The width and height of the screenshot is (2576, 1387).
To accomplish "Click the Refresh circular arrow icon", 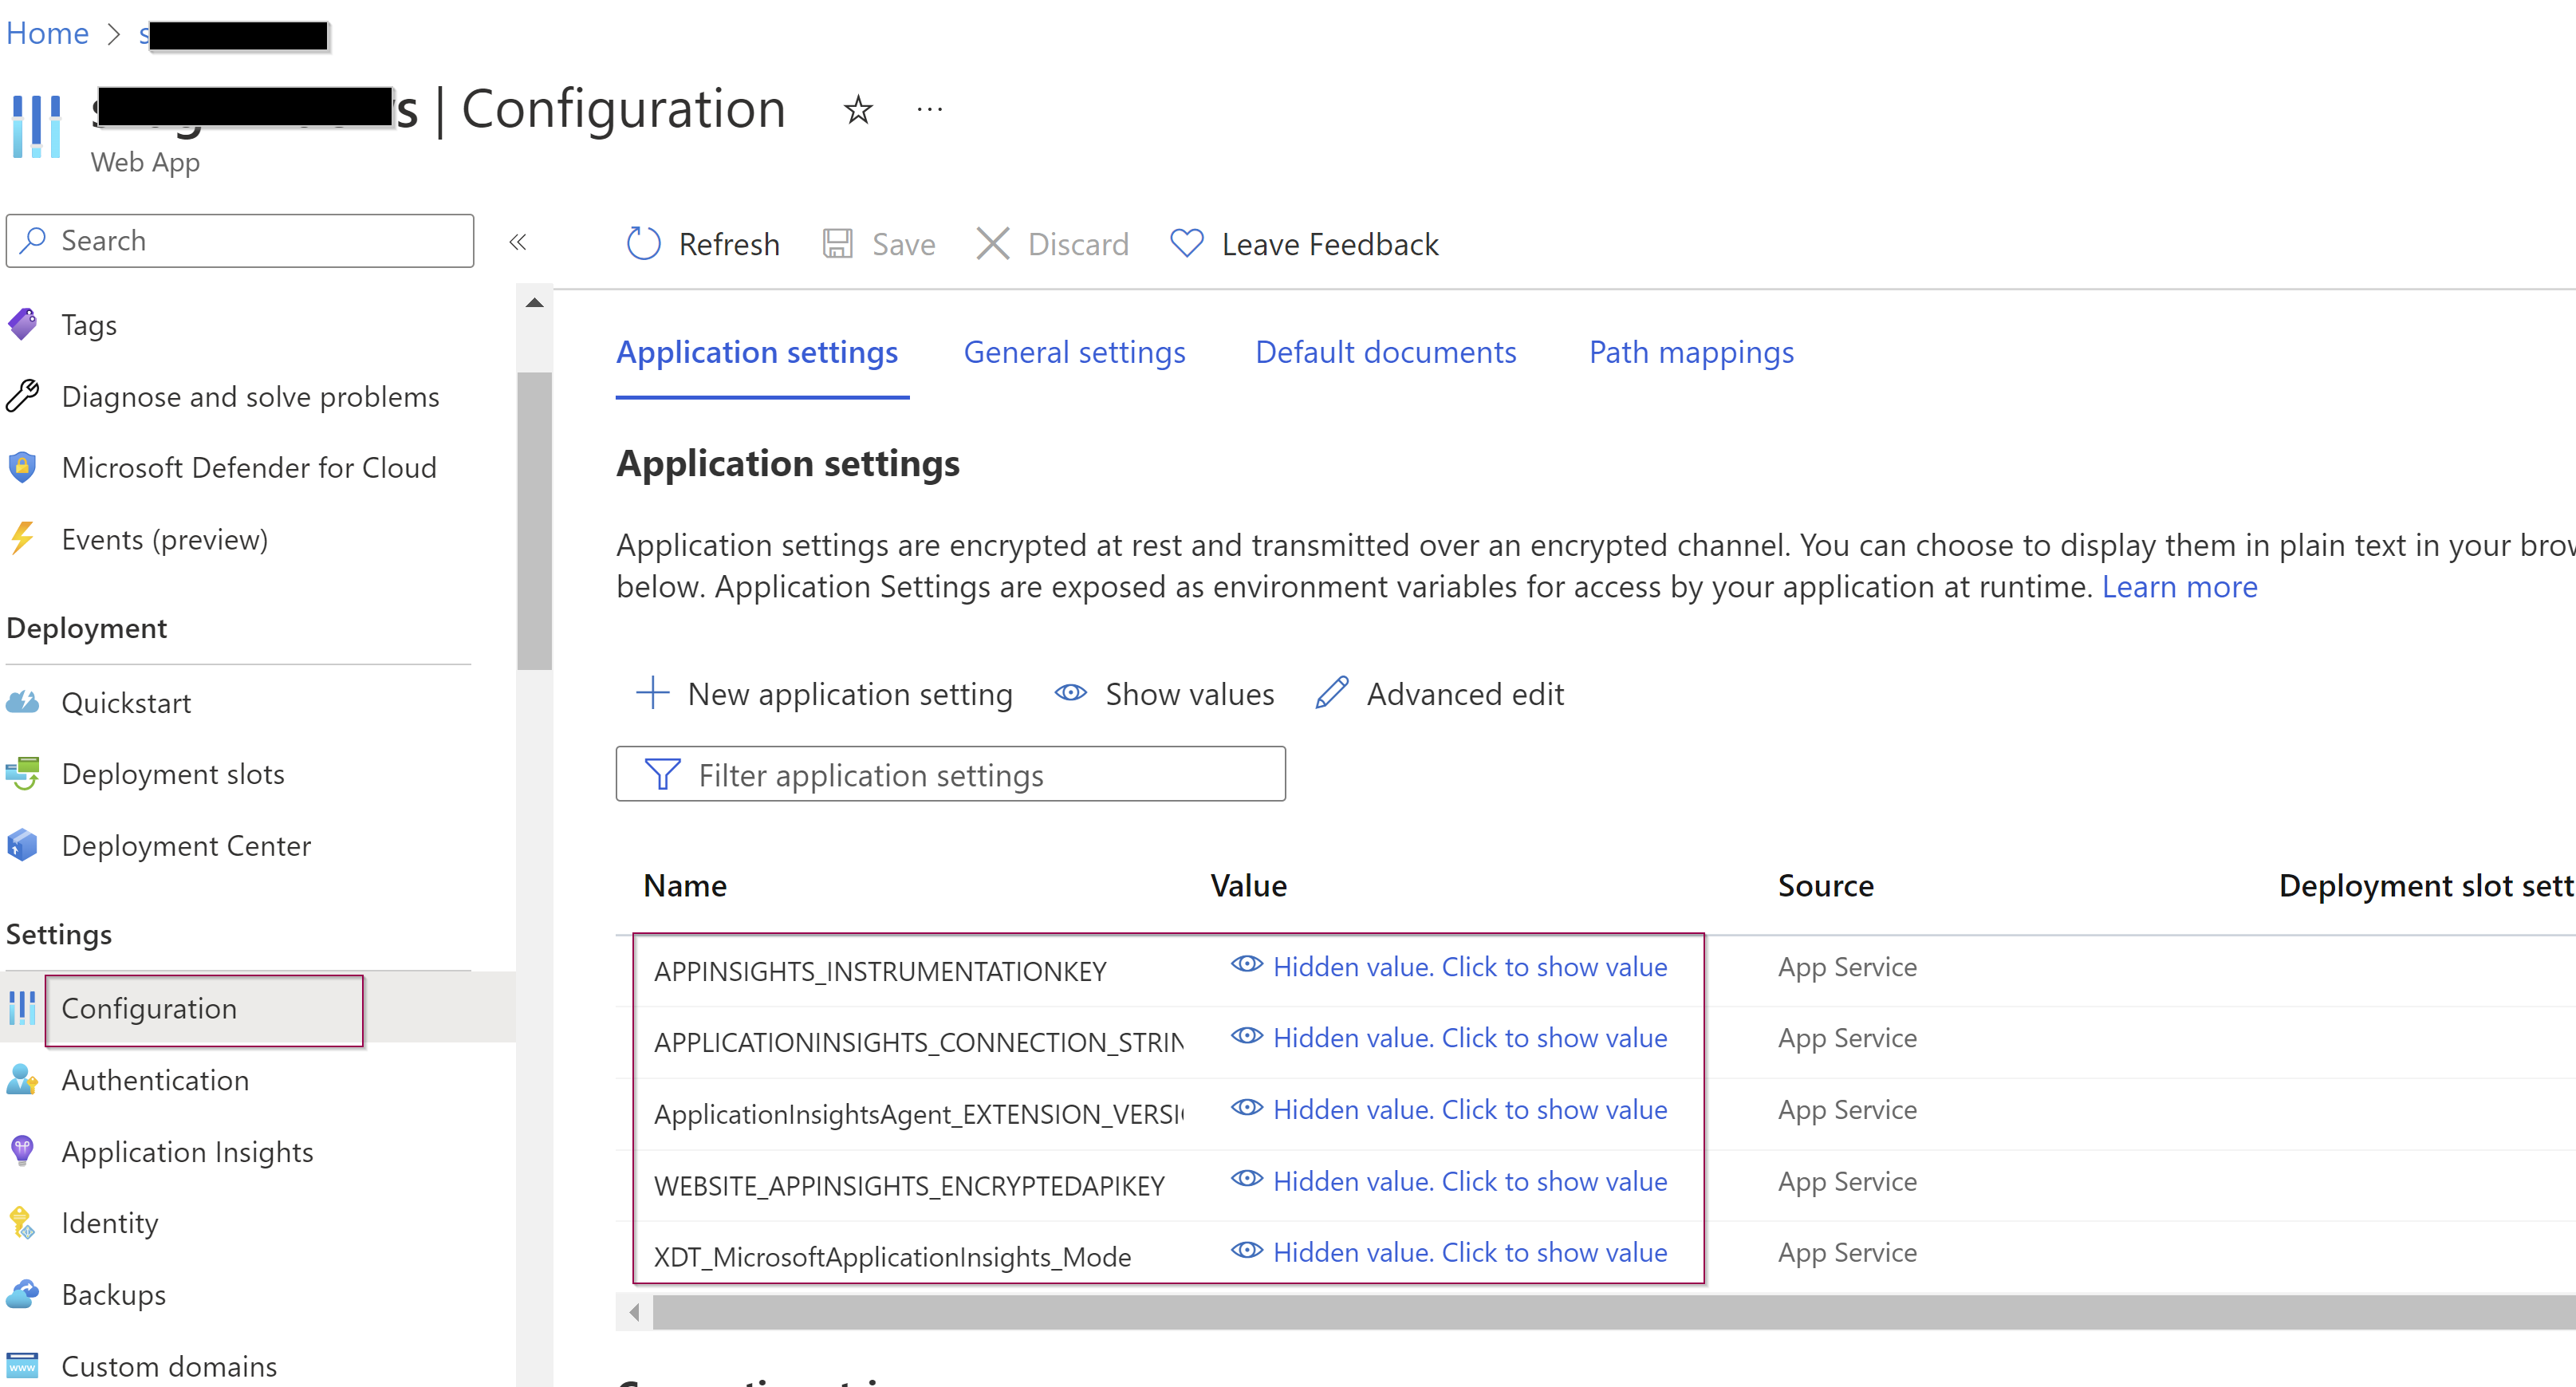I will [x=644, y=243].
